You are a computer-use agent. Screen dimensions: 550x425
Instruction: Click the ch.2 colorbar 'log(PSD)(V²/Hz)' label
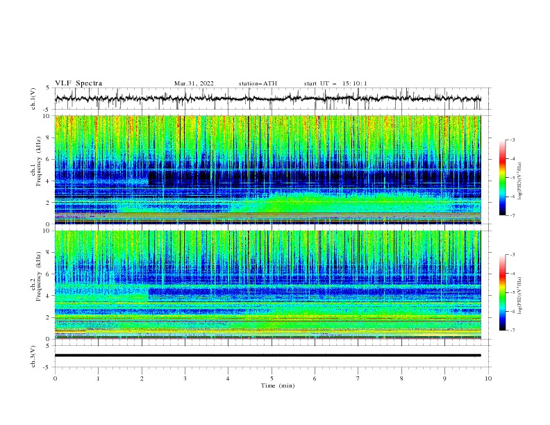pyautogui.click(x=519, y=295)
